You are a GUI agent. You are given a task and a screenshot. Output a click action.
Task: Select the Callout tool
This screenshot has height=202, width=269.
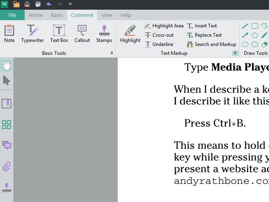[82, 33]
